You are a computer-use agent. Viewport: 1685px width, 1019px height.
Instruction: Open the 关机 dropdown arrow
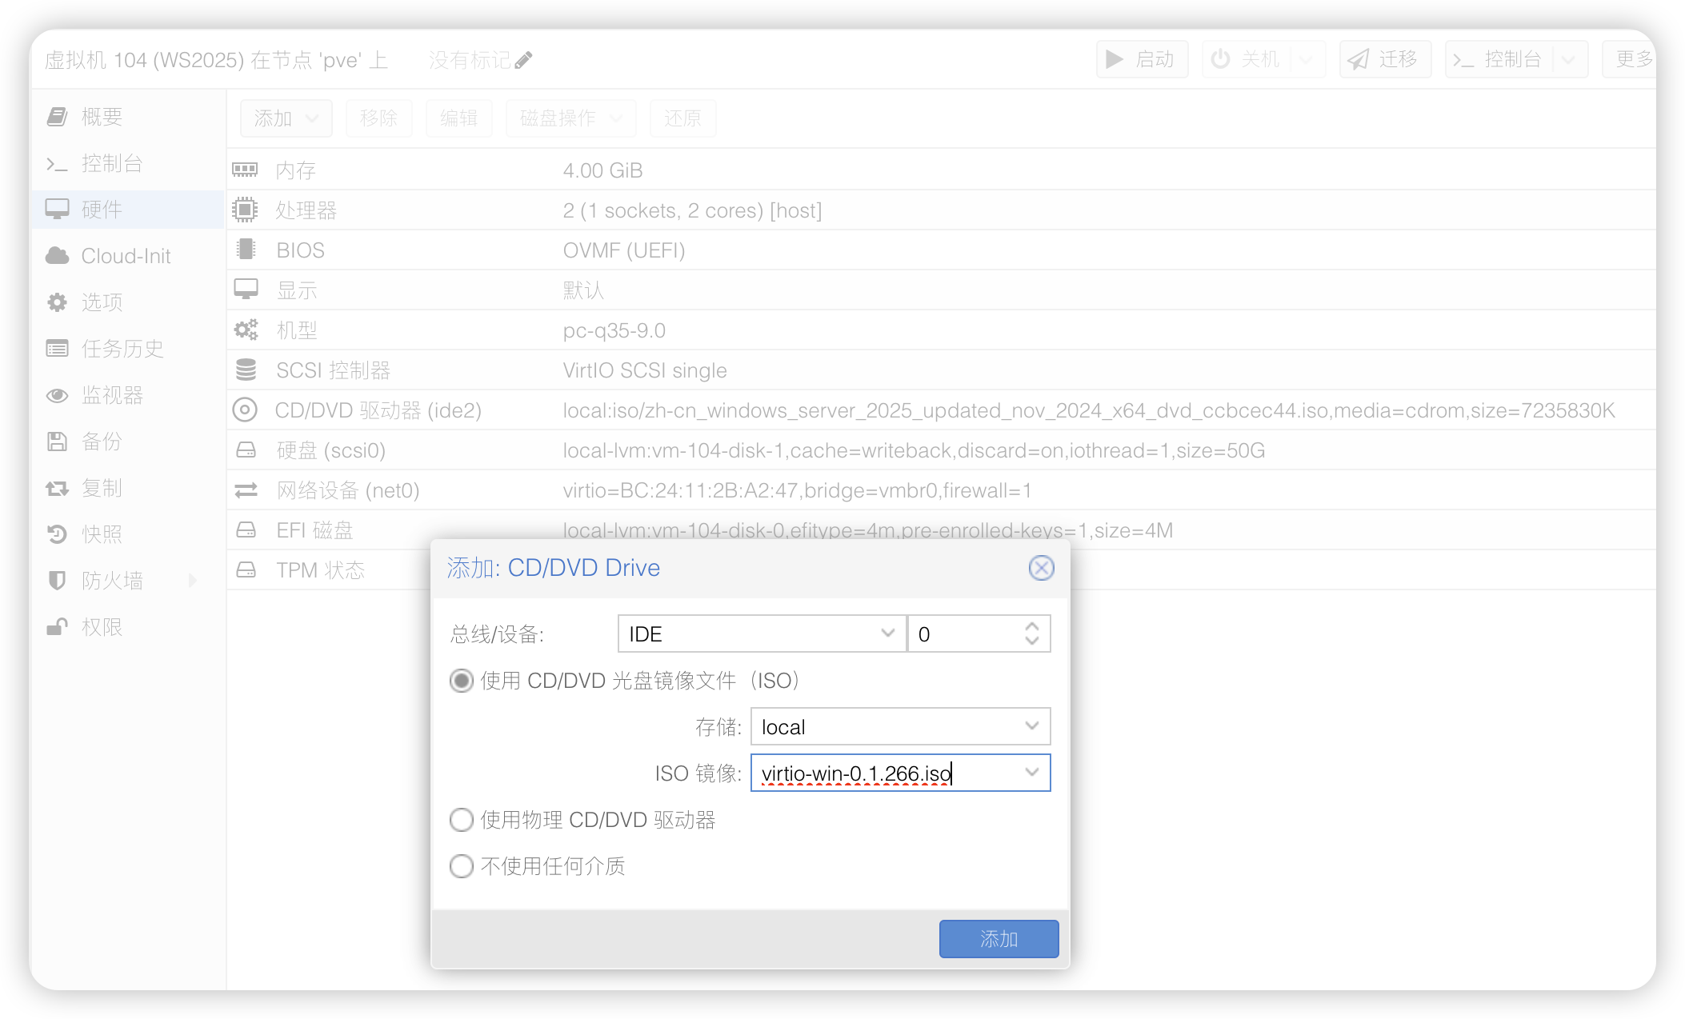coord(1307,59)
